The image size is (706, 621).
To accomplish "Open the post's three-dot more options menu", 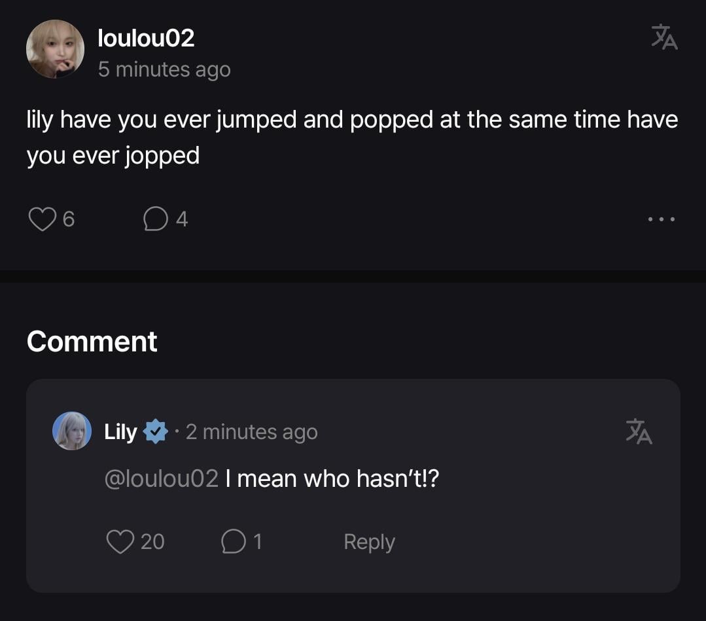I will [661, 219].
